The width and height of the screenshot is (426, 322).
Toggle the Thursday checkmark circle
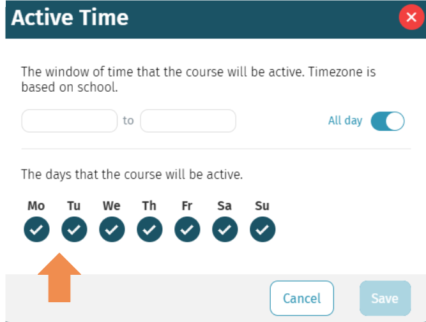pyautogui.click(x=149, y=230)
